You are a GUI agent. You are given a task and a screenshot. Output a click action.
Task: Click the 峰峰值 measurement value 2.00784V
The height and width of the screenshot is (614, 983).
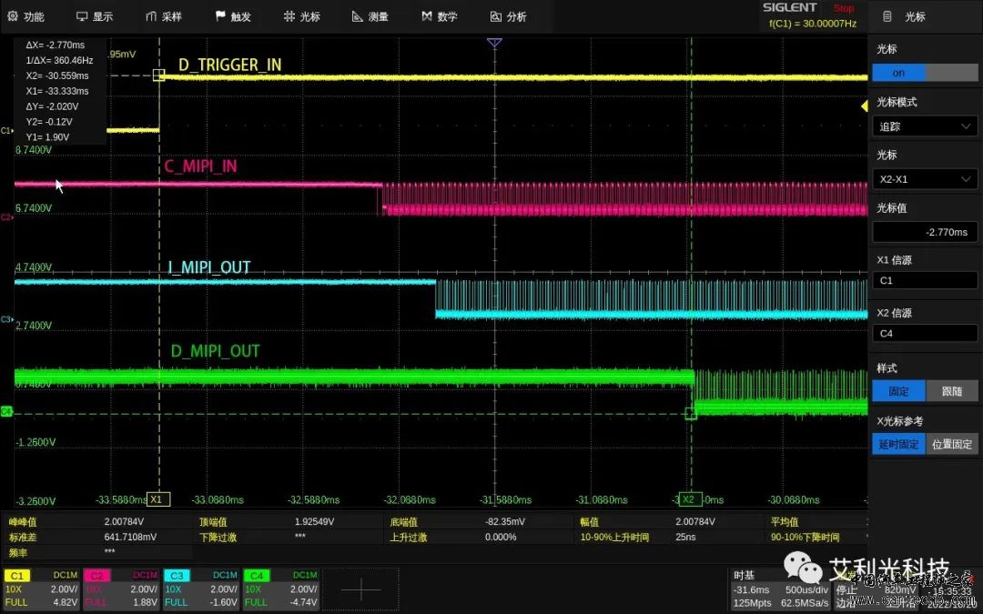[x=124, y=521]
